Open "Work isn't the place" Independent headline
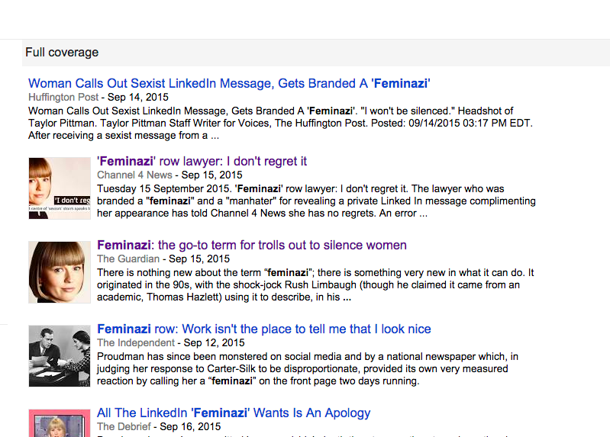This screenshot has width=610, height=437. point(264,329)
